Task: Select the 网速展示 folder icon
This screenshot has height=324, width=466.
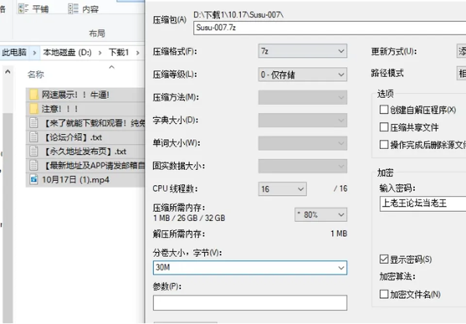Action: pos(34,95)
